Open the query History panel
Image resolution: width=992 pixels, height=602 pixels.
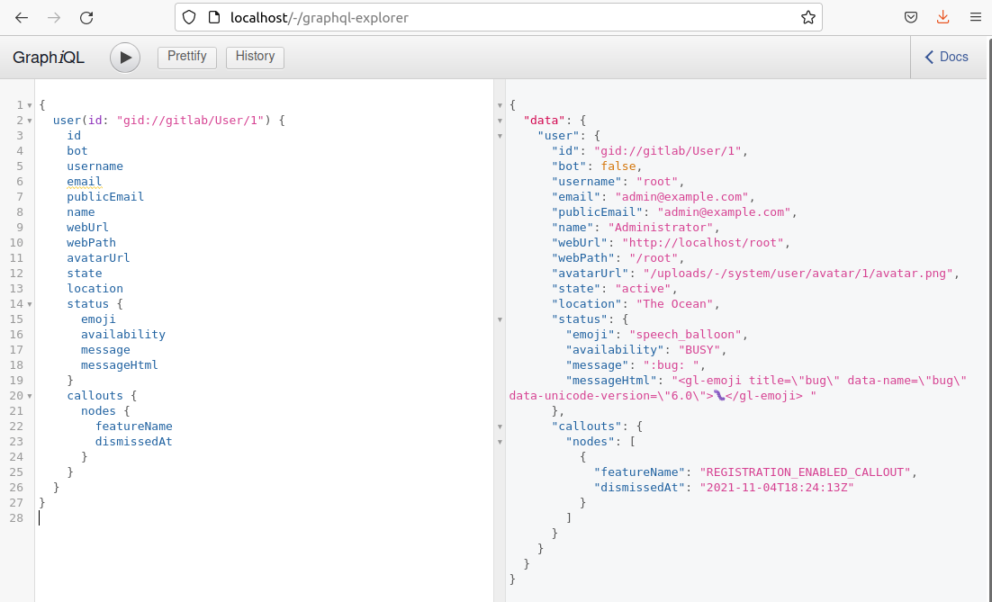[x=255, y=57]
